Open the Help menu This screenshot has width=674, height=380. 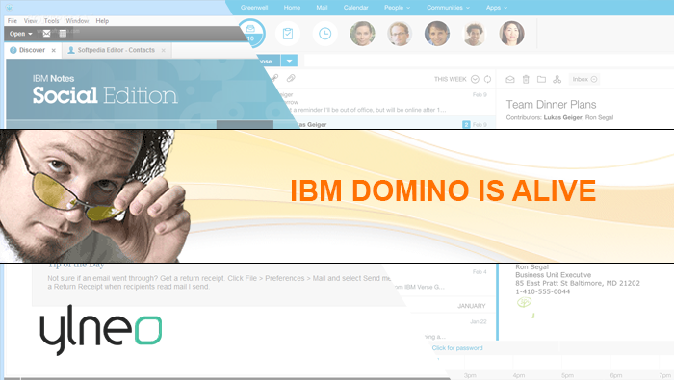pyautogui.click(x=102, y=20)
